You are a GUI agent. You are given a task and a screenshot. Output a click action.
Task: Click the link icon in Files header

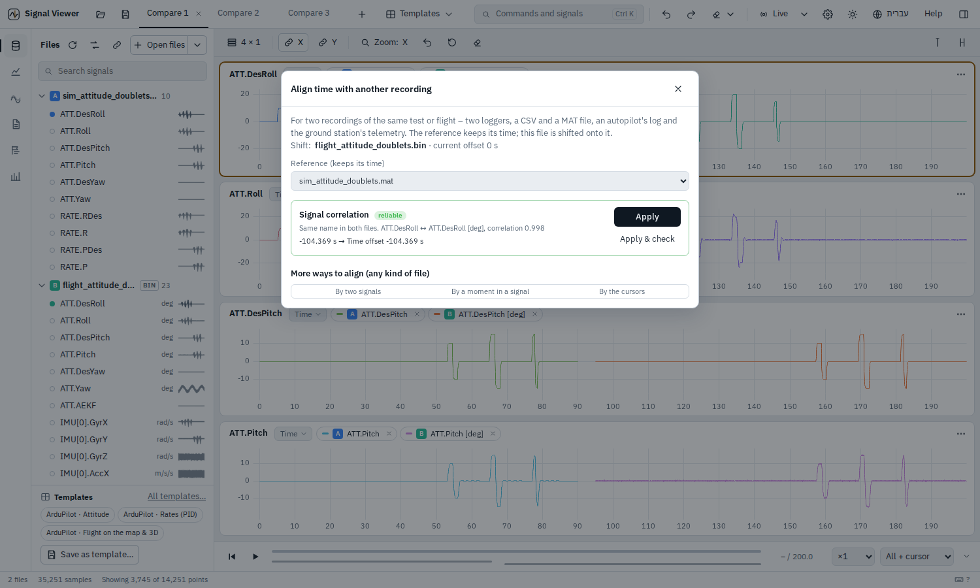(117, 45)
